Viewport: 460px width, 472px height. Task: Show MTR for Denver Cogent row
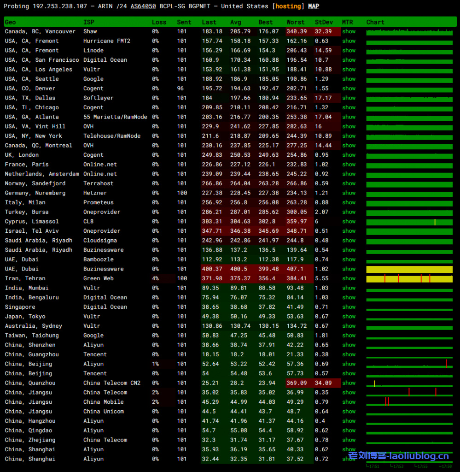click(x=349, y=88)
